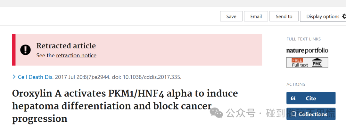Click the Save button
The image size is (346, 127).
pyautogui.click(x=231, y=17)
